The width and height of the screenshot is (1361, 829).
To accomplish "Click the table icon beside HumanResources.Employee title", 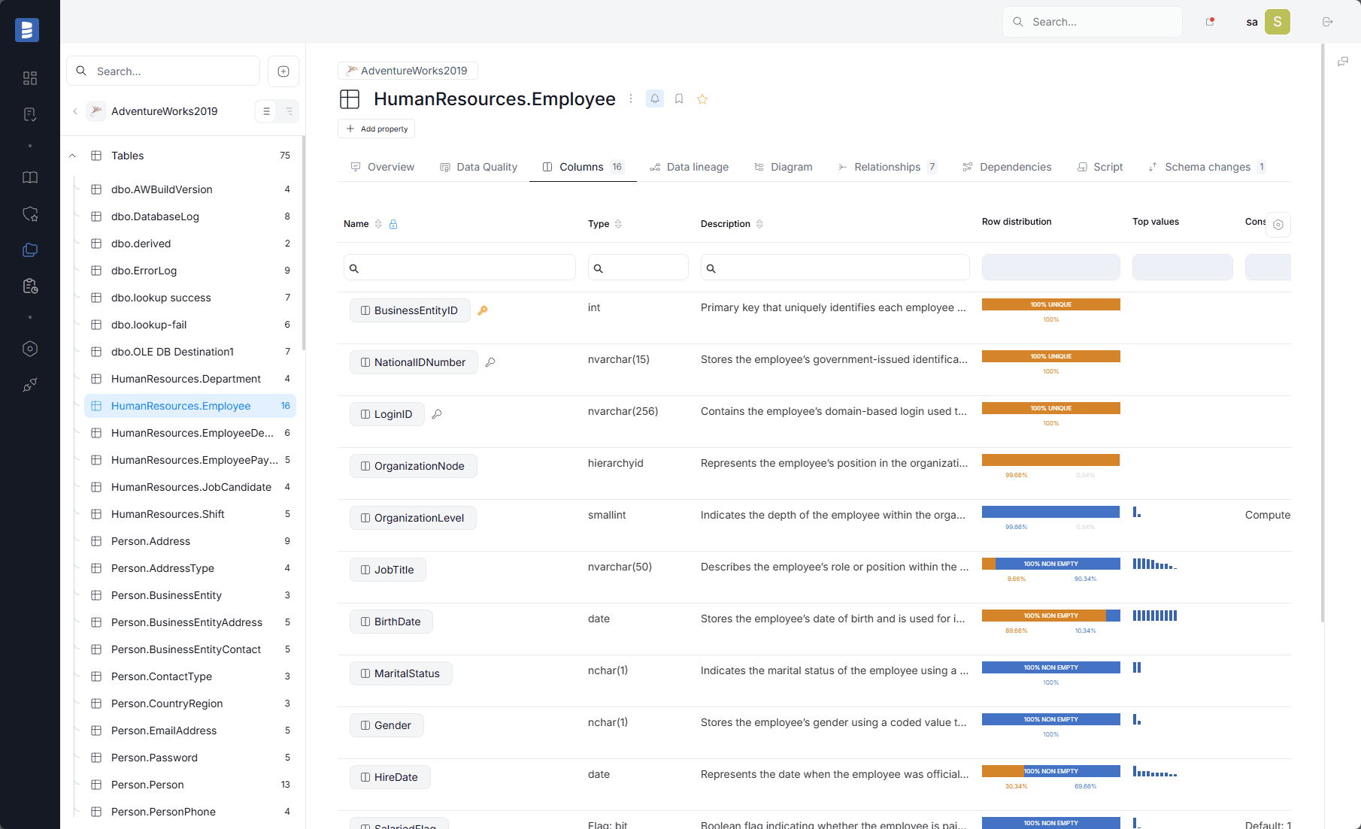I will [350, 99].
